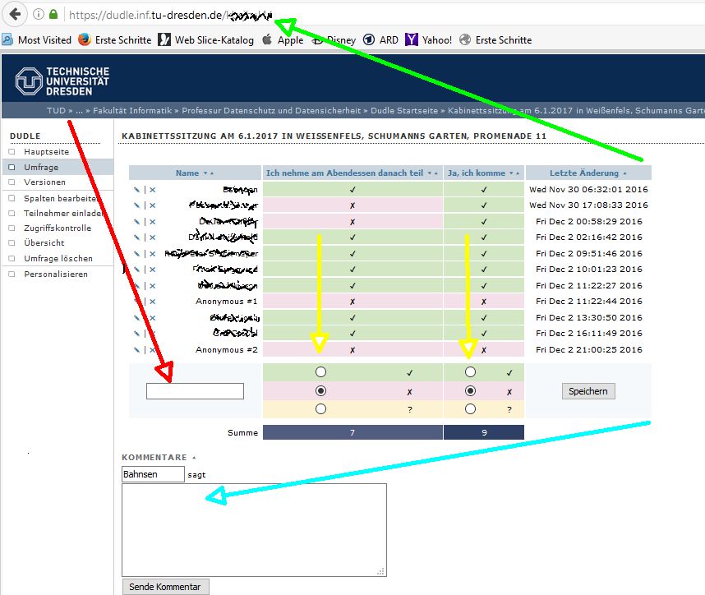Click Summe value 9
Image resolution: width=705 pixels, height=595 pixels.
coord(484,432)
